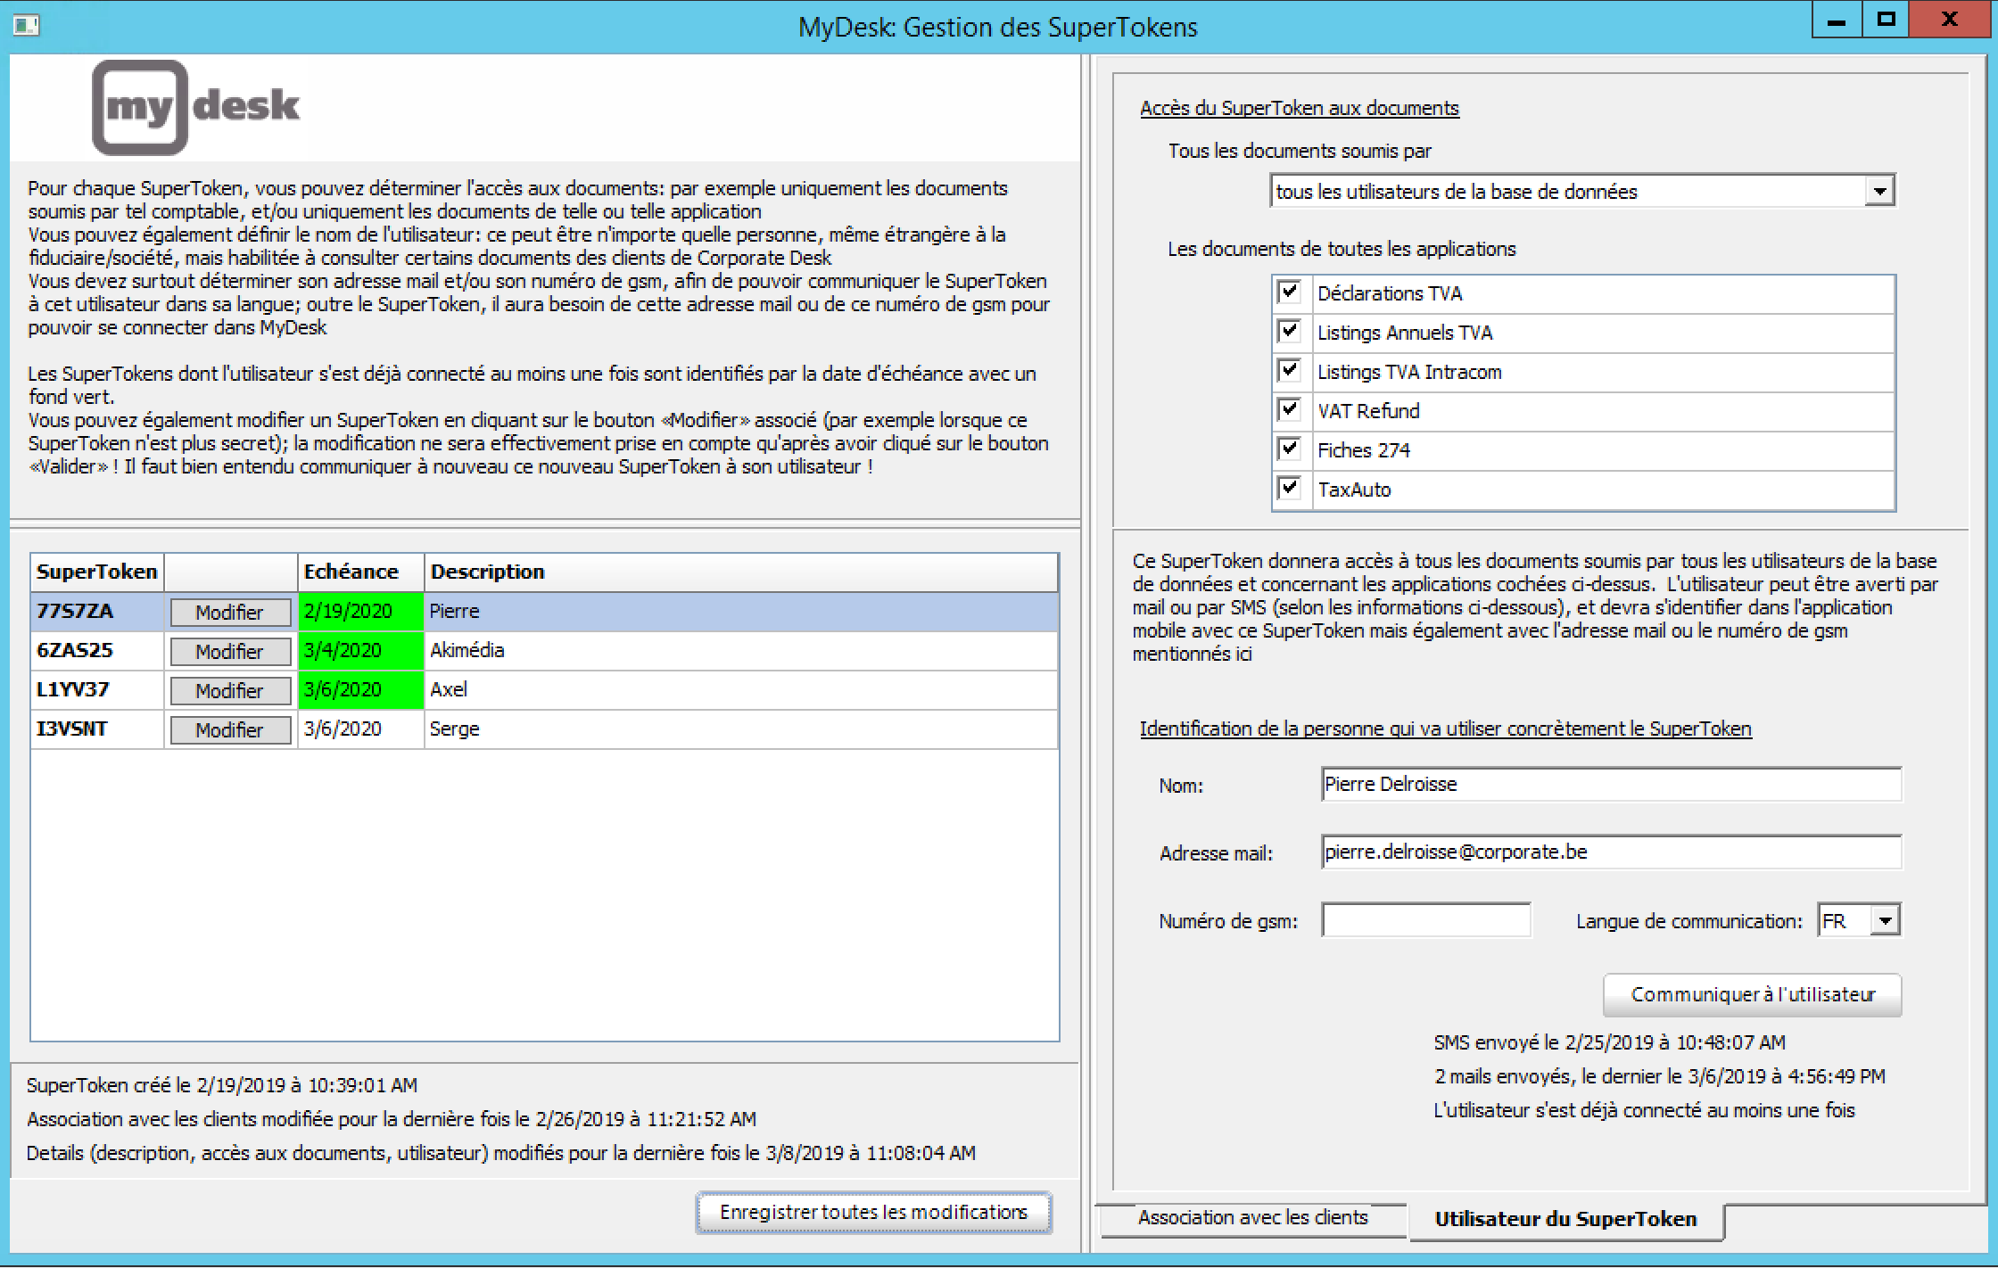Screen dimensions: 1998x1268
Task: Uncheck the TaxAuto checkbox
Action: [x=1289, y=489]
